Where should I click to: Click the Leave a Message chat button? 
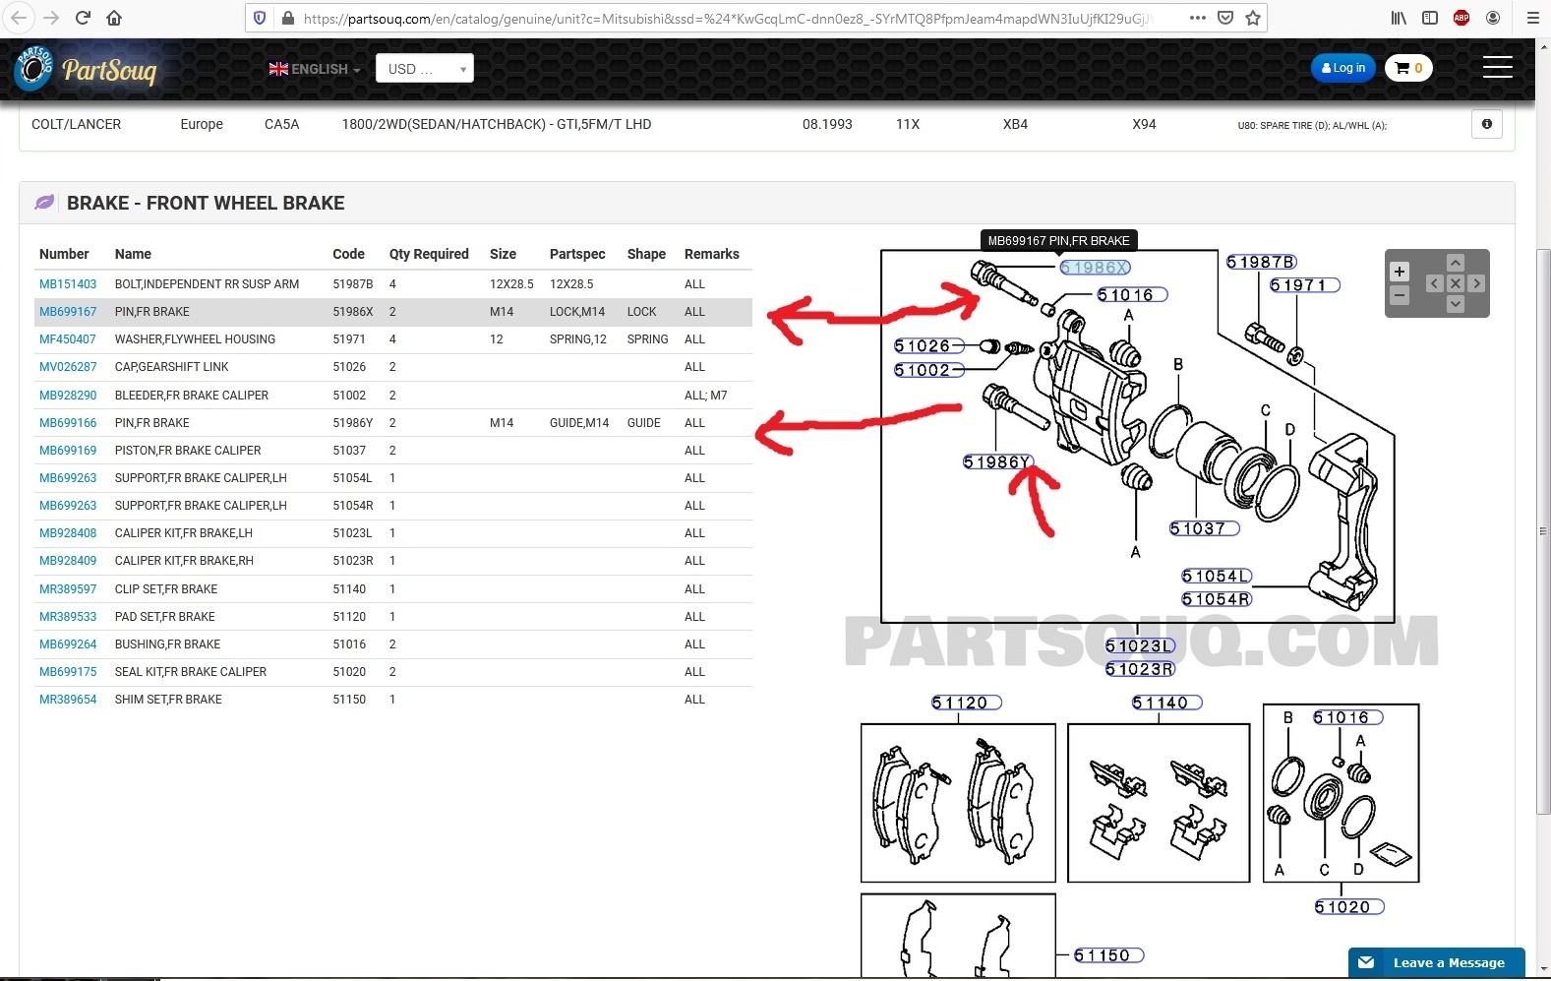pyautogui.click(x=1436, y=962)
